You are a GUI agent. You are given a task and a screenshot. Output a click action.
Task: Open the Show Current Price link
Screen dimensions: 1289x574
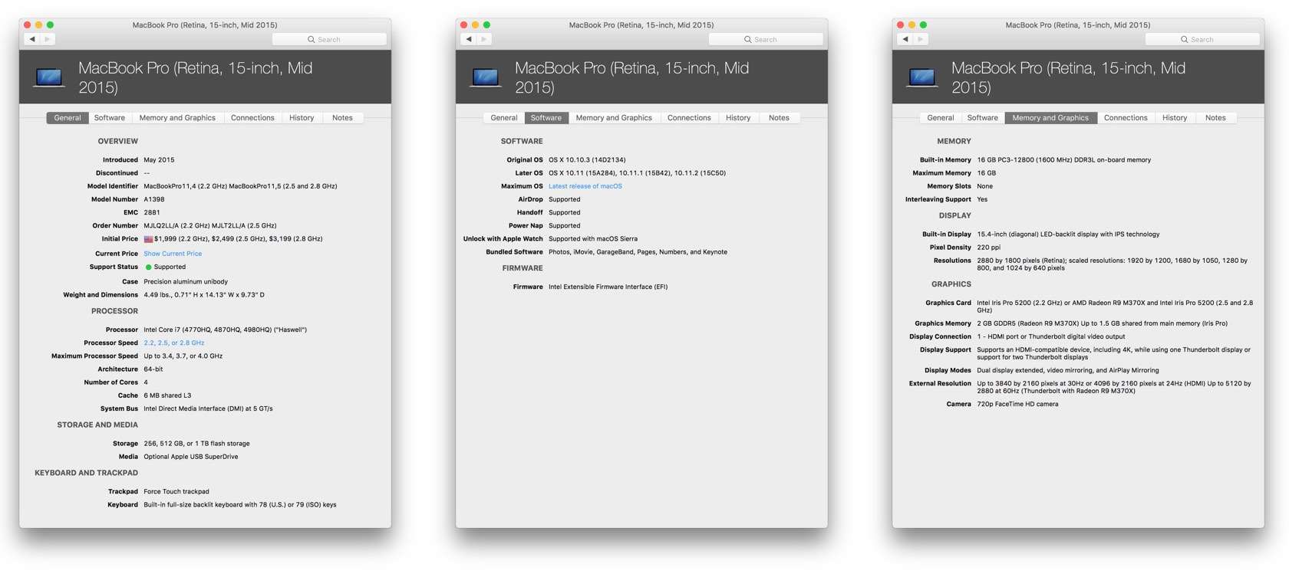[173, 254]
